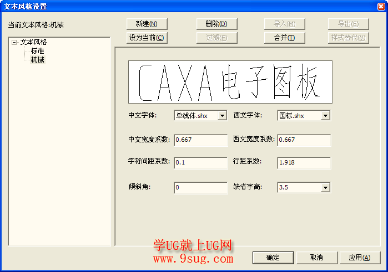Click the 中文宽度系数 input field
Screen dimensions: 388x272
point(201,140)
